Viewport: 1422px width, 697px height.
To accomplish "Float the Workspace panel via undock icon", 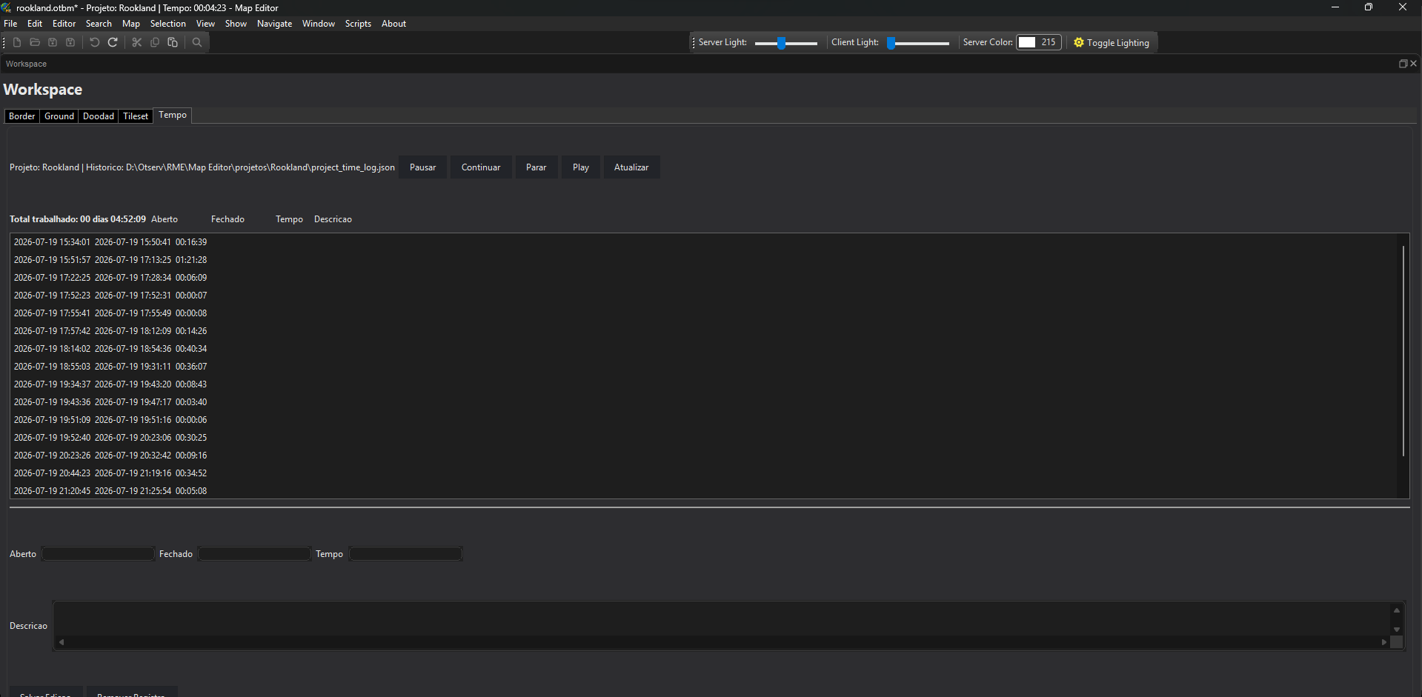I will 1403,64.
